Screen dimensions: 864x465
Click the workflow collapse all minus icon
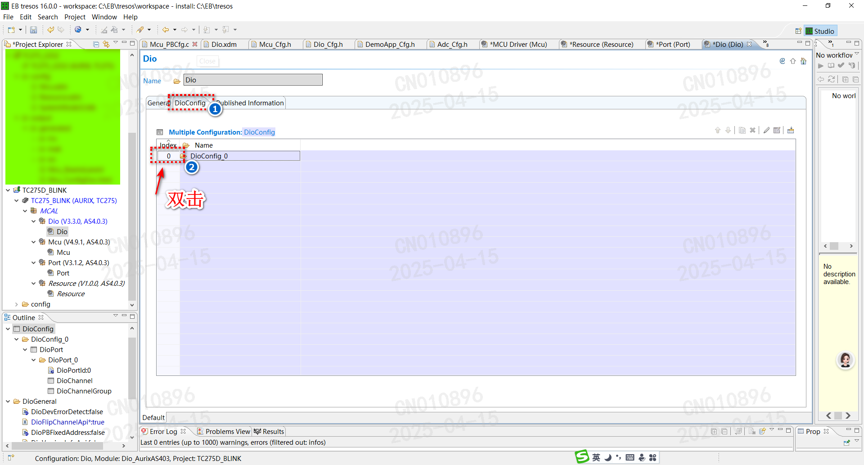[855, 79]
